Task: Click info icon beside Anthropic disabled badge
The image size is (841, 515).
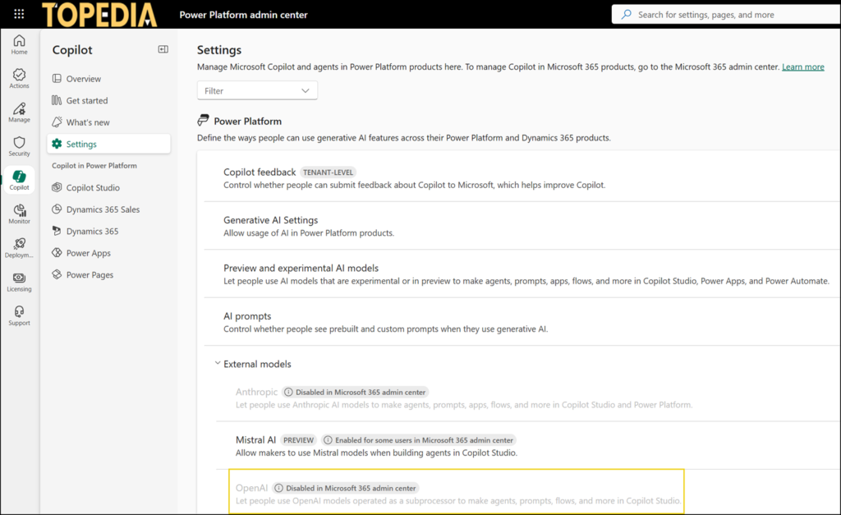Action: point(288,392)
